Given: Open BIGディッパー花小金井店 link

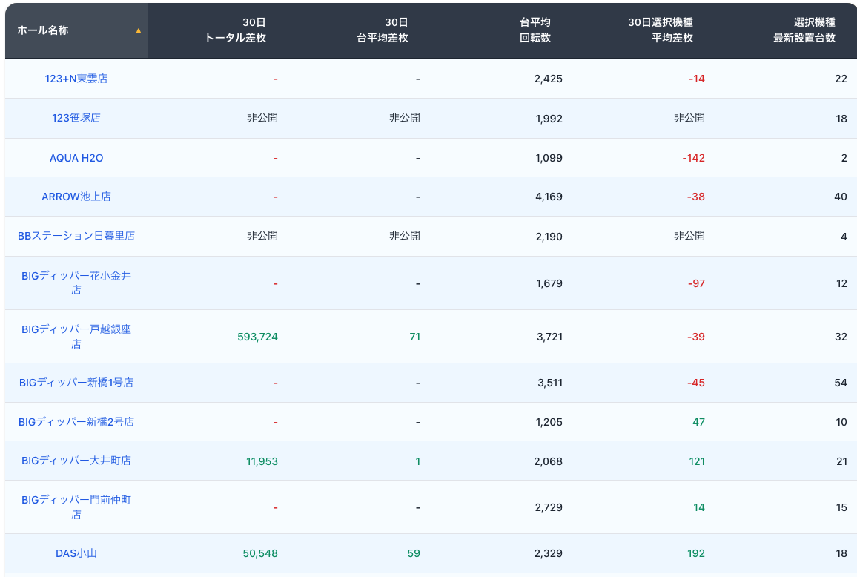Looking at the screenshot, I should (x=76, y=283).
